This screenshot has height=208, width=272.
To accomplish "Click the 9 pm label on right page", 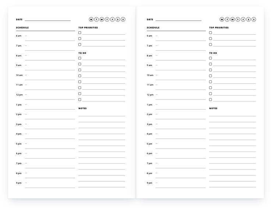I will [149, 183].
